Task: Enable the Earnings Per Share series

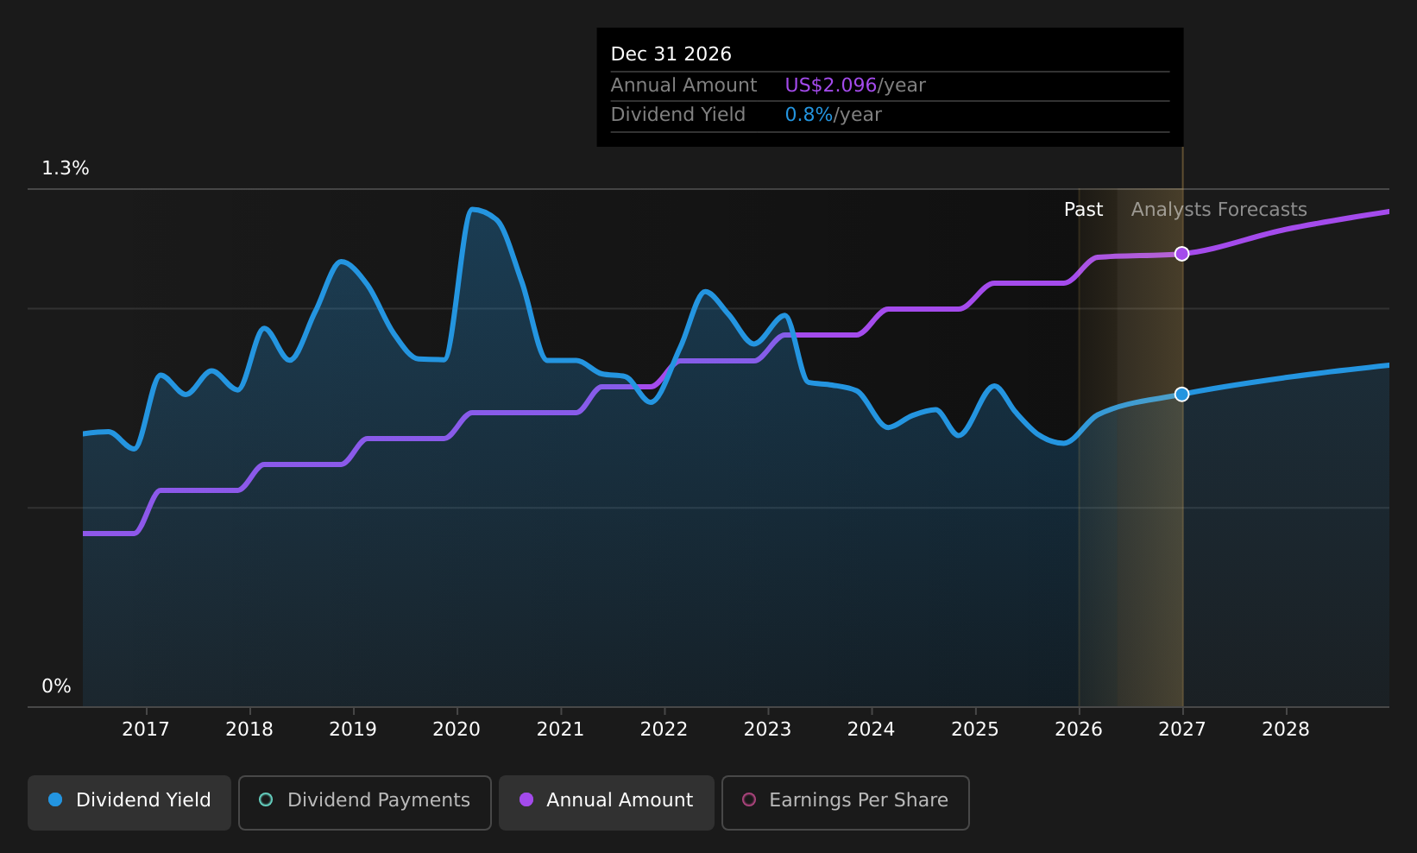Action: tap(845, 802)
